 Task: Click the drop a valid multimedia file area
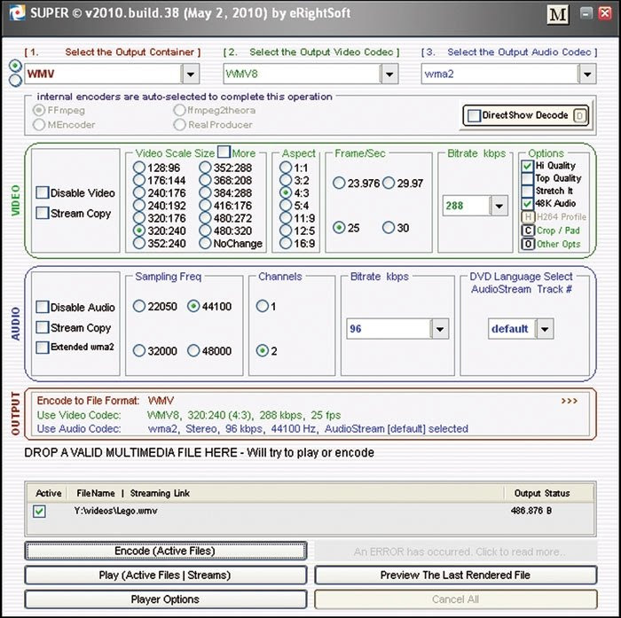tap(200, 452)
